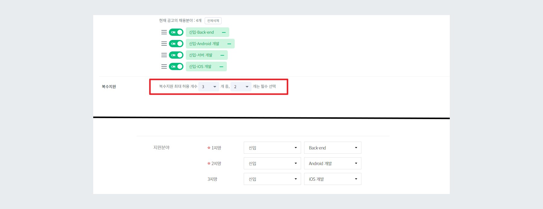
Task: Remove the 신입-iOS 개발 tag via its minus icon
Action: point(221,67)
